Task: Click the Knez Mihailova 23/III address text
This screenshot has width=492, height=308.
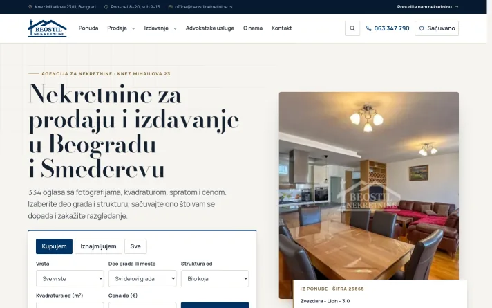Action: (65, 7)
